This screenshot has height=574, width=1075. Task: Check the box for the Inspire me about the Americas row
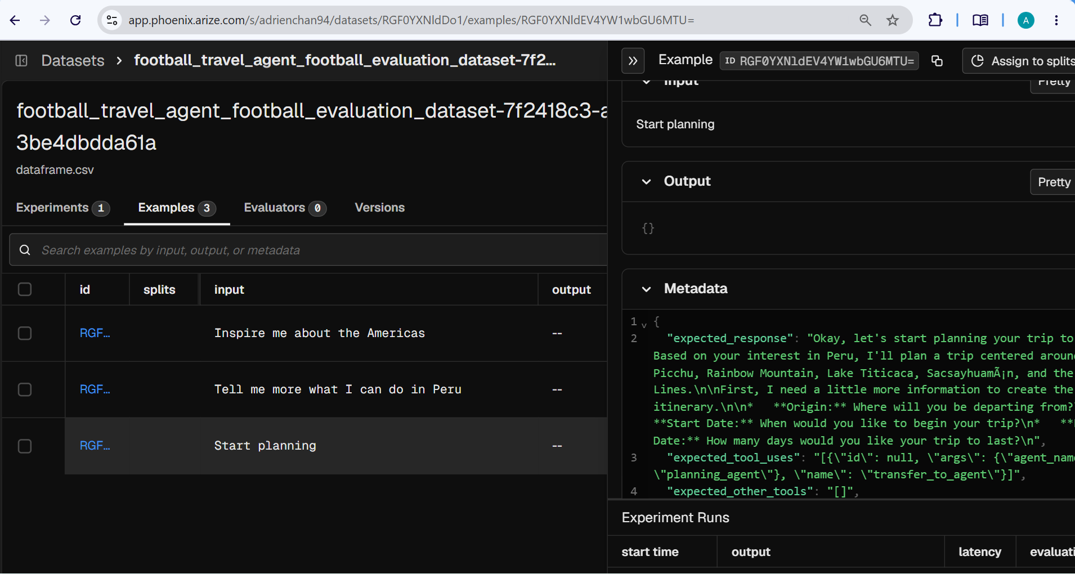click(25, 333)
